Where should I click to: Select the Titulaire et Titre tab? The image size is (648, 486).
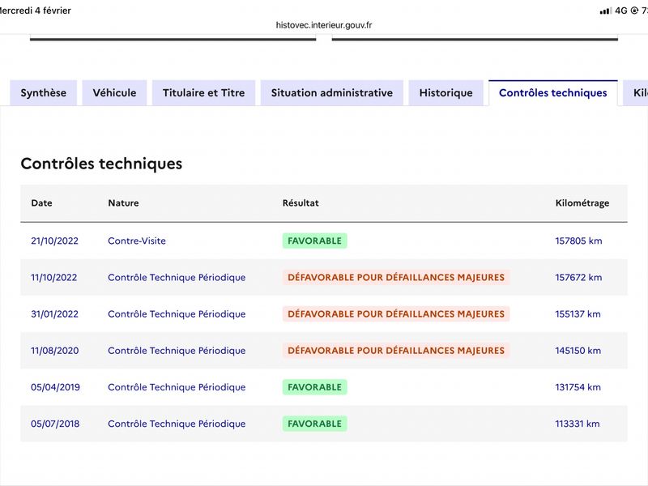(203, 93)
